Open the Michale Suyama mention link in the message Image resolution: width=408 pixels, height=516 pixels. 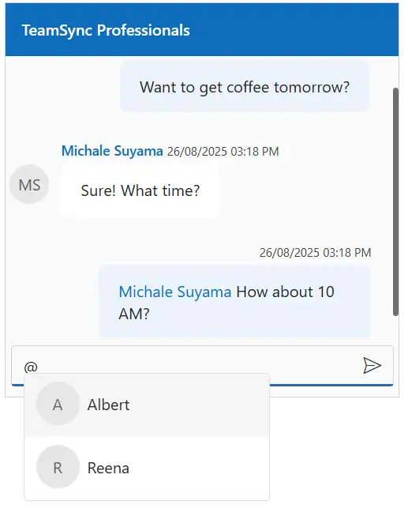point(175,292)
